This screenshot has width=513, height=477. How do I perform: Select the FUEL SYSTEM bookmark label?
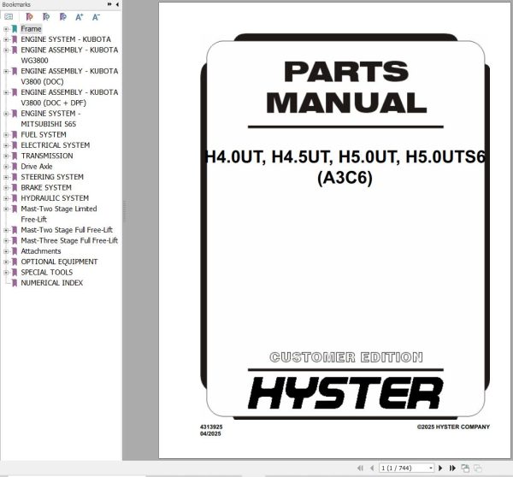(x=44, y=134)
